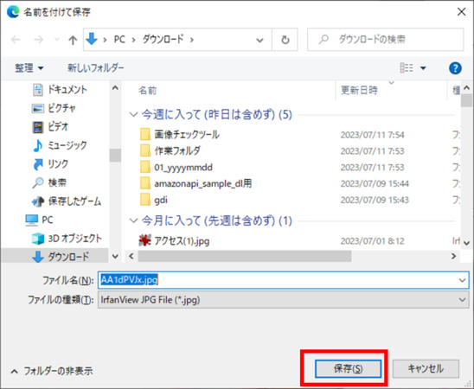Select the 作業フォルダ folder
This screenshot has height=389, width=474.
177,151
